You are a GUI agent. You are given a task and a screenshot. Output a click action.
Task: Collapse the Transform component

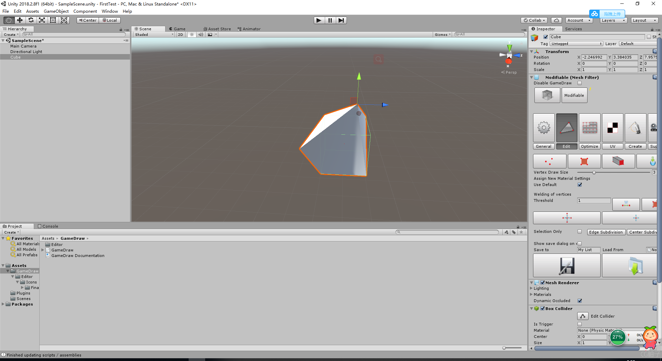pyautogui.click(x=532, y=52)
